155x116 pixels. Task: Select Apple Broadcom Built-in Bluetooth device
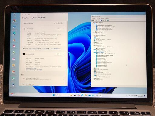point(105,25)
